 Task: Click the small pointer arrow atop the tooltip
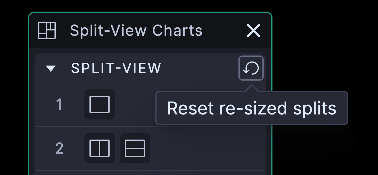[x=251, y=88]
